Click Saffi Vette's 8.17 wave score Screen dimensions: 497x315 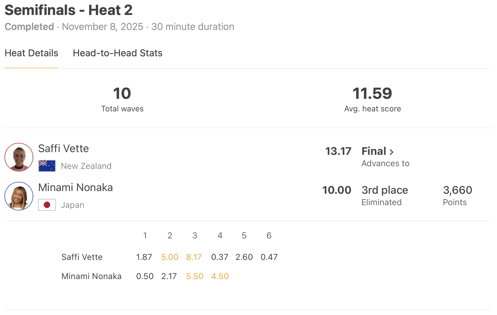[194, 257]
